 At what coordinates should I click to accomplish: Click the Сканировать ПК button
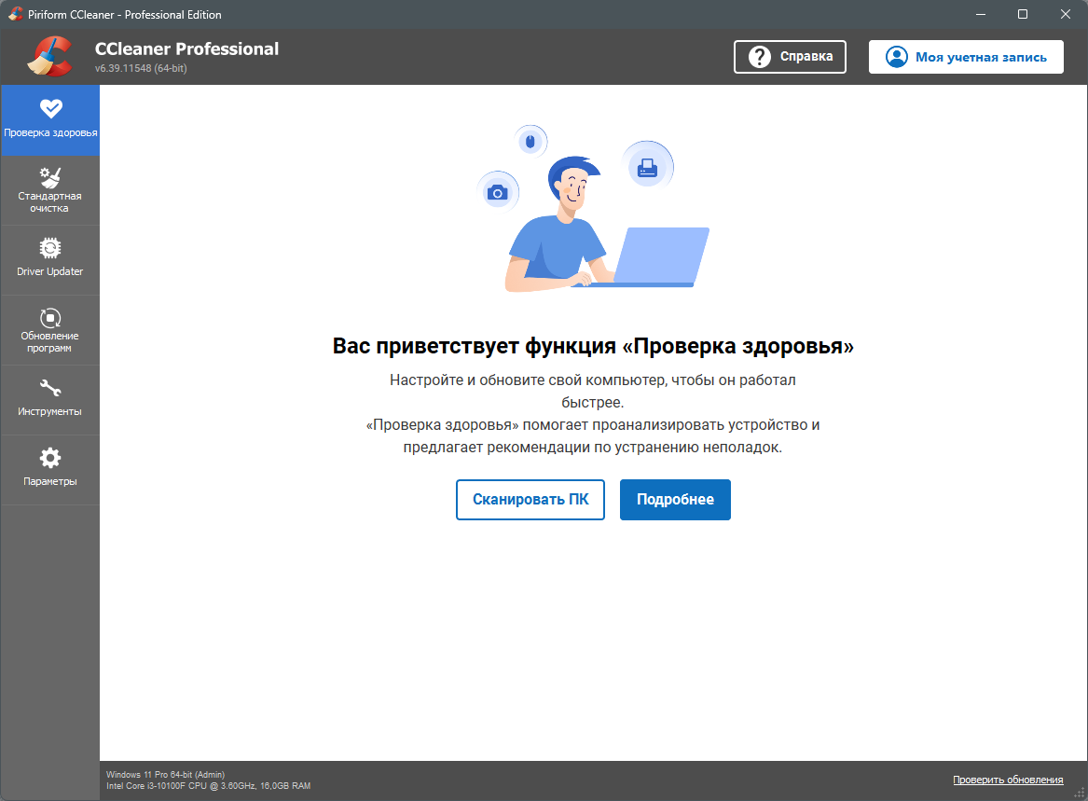530,500
